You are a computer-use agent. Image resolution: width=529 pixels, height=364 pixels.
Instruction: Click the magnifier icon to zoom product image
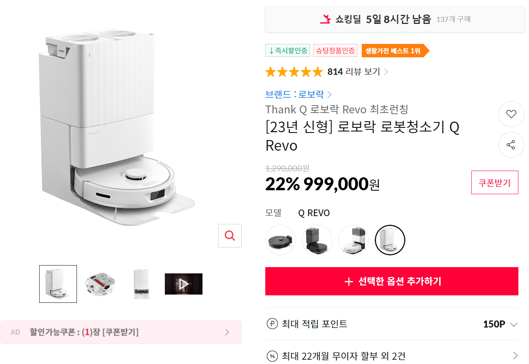pyautogui.click(x=230, y=235)
